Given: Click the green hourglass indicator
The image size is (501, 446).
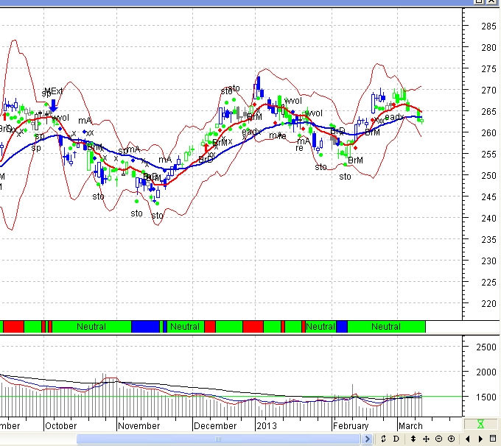Looking at the screenshot, I should coord(481,425).
